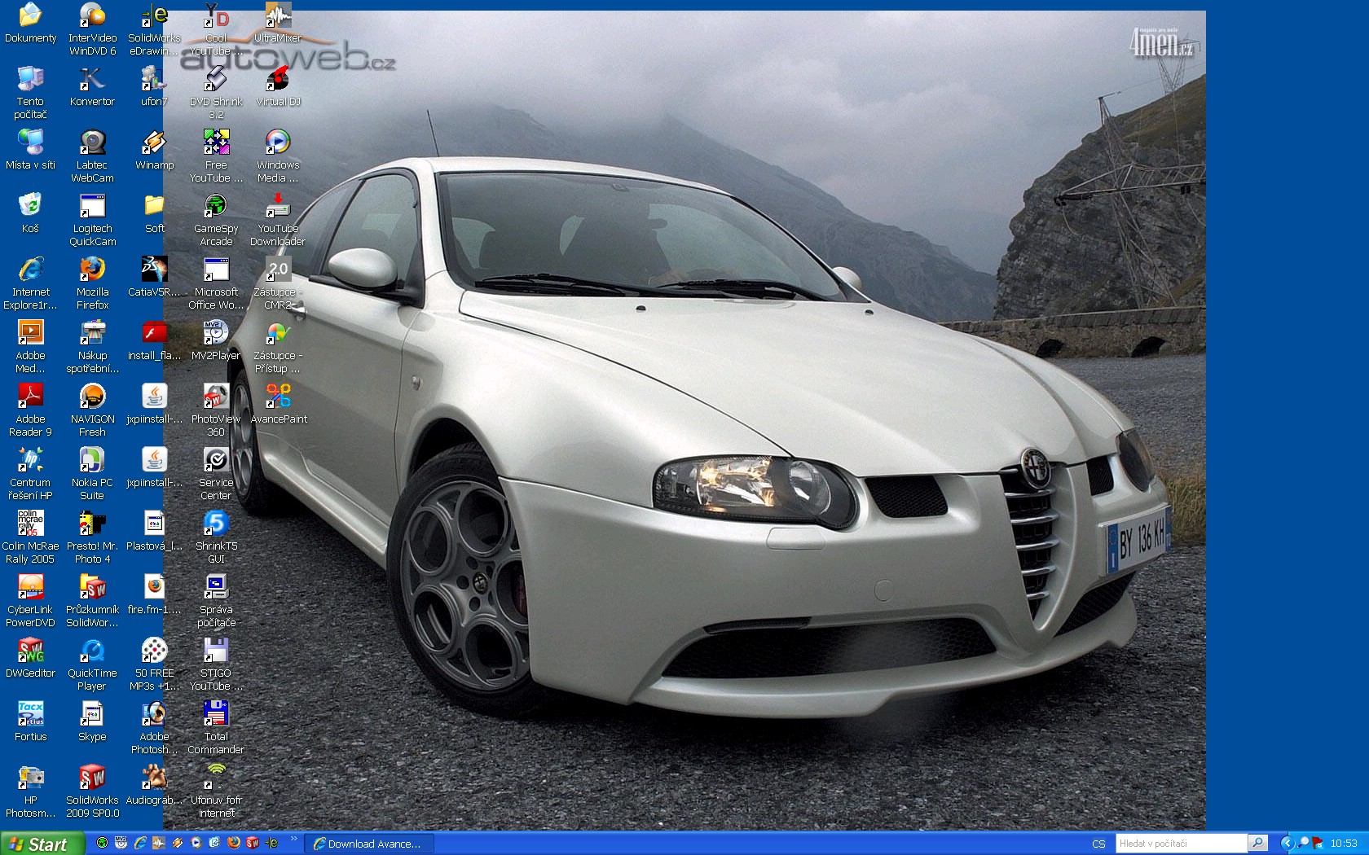Expand hidden system tray icons arrow
This screenshot has width=1369, height=855.
click(1287, 843)
